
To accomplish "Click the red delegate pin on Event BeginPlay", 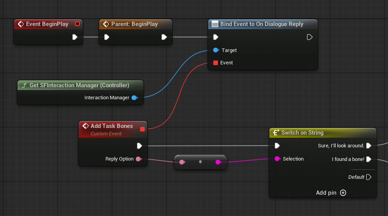I will (x=77, y=24).
